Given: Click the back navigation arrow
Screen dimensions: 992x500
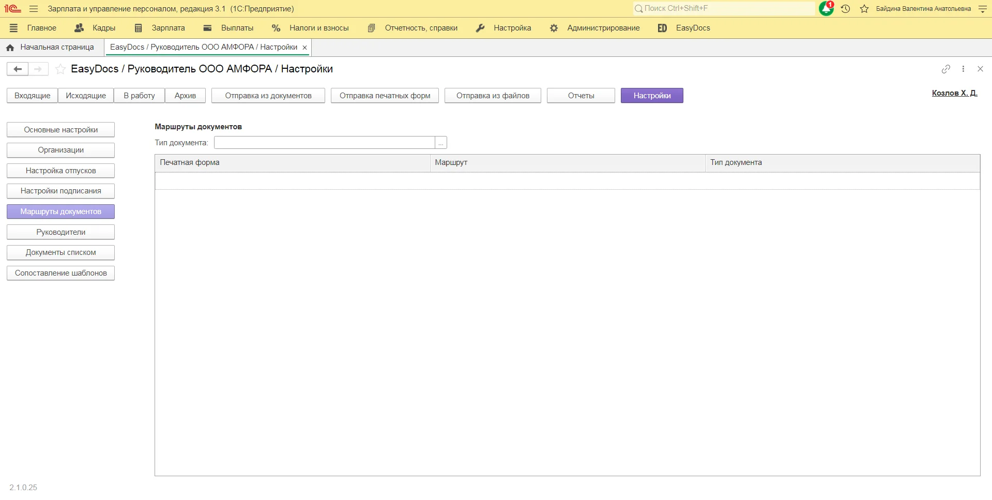Looking at the screenshot, I should (18, 69).
